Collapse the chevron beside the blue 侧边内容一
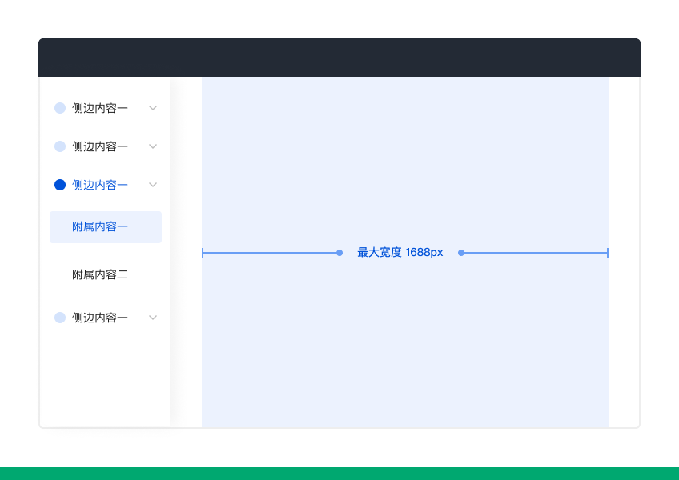The width and height of the screenshot is (679, 480). pos(153,185)
